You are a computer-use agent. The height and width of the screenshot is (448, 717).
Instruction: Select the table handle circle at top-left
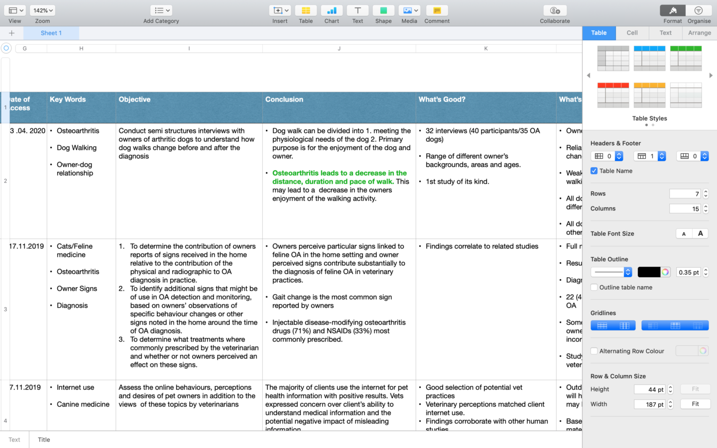pos(6,48)
